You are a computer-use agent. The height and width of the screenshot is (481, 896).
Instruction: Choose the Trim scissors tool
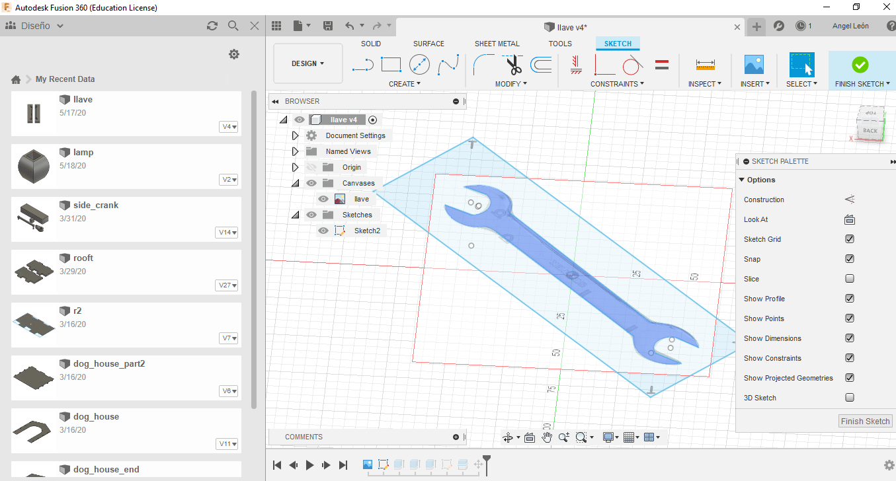[513, 65]
